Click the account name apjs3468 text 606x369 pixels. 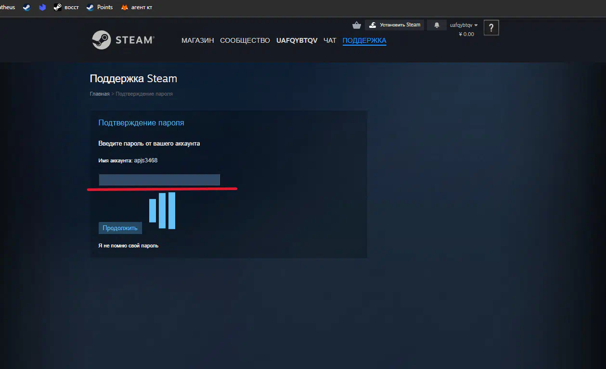[146, 160]
